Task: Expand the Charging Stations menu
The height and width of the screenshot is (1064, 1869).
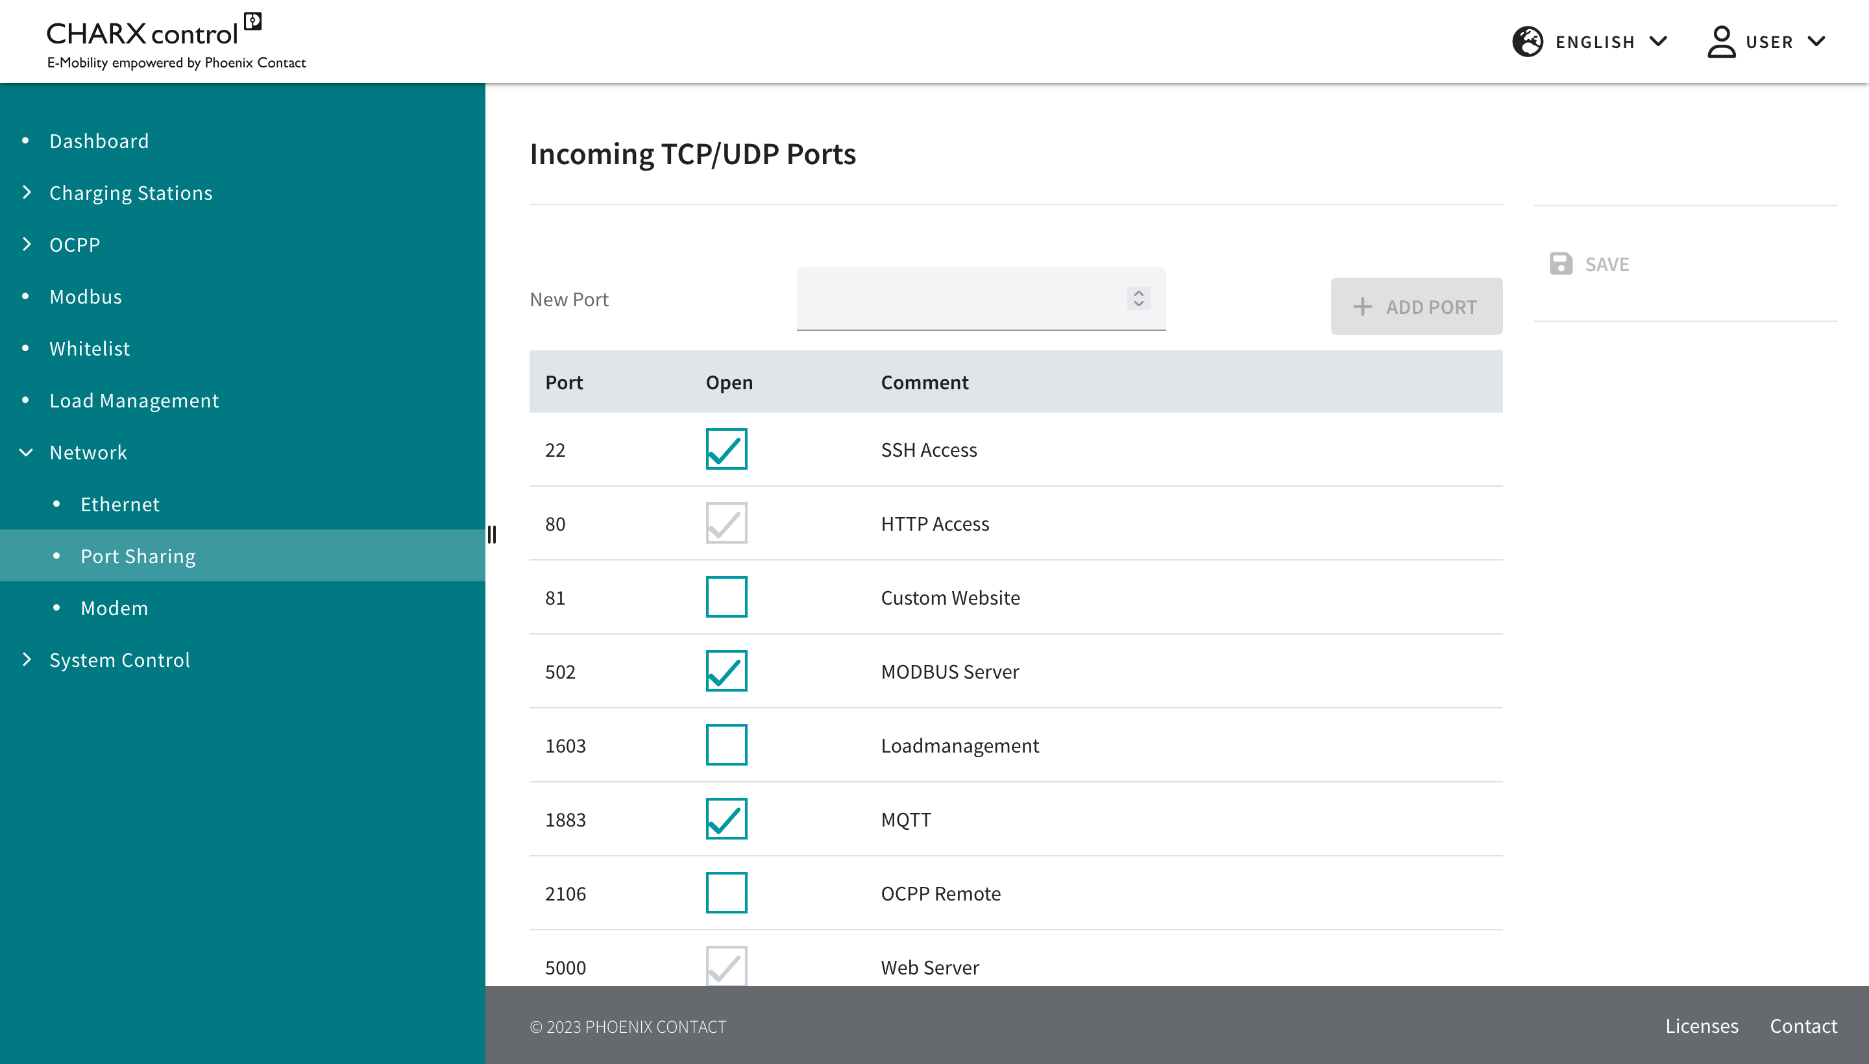Action: [x=130, y=193]
